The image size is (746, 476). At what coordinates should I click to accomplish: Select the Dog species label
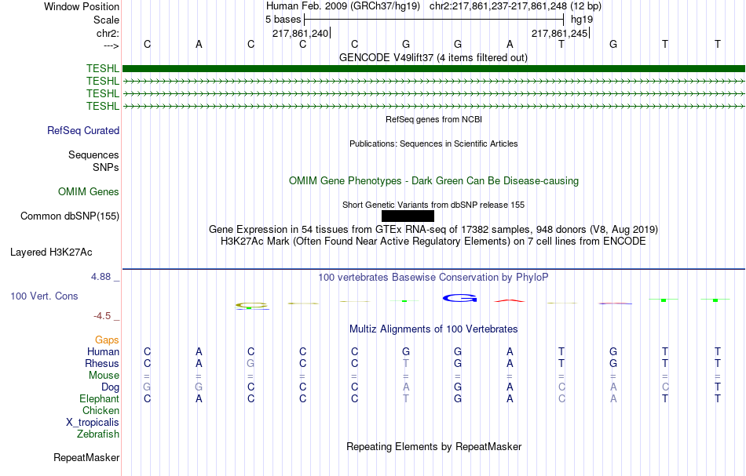tap(110, 387)
